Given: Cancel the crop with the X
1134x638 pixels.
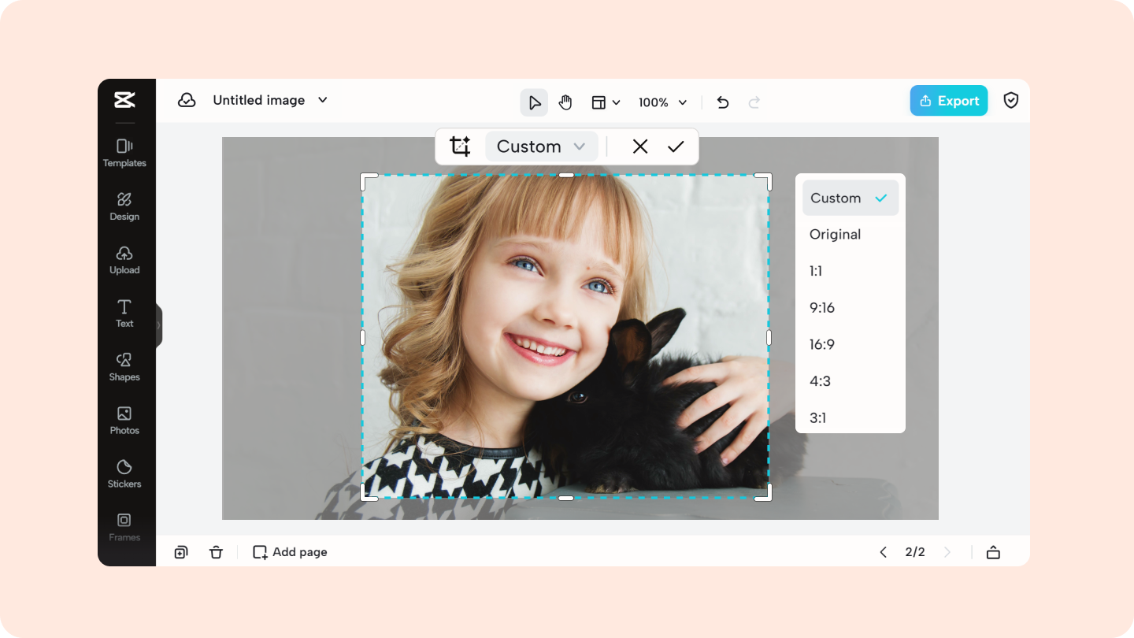Looking at the screenshot, I should click(x=639, y=147).
